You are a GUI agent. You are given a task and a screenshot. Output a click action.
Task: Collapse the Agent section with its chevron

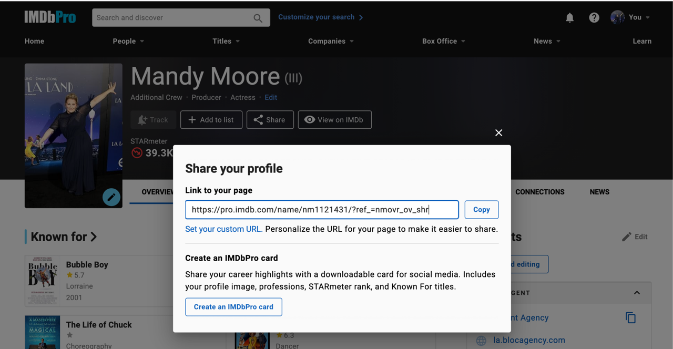637,293
